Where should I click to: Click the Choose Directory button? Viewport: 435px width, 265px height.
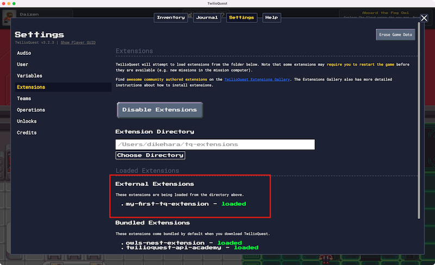150,155
